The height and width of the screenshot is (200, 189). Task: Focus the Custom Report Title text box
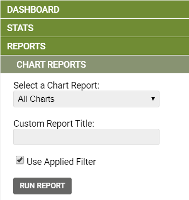(x=86, y=137)
